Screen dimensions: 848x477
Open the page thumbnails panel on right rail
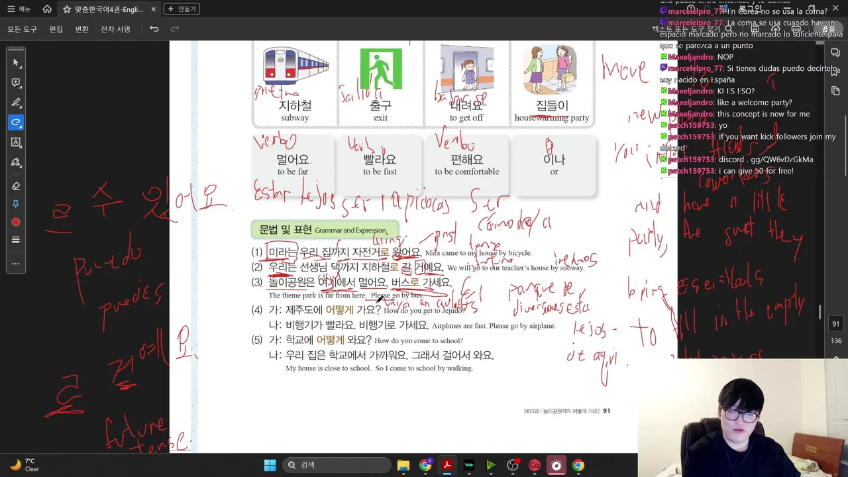pos(835,91)
